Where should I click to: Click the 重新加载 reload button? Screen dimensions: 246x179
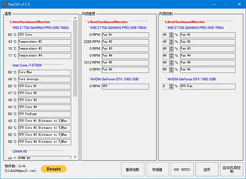133,169
